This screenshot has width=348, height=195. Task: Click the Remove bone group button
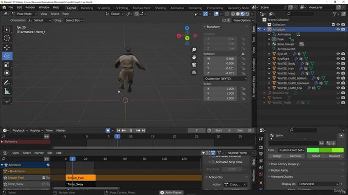pyautogui.click(x=295, y=157)
